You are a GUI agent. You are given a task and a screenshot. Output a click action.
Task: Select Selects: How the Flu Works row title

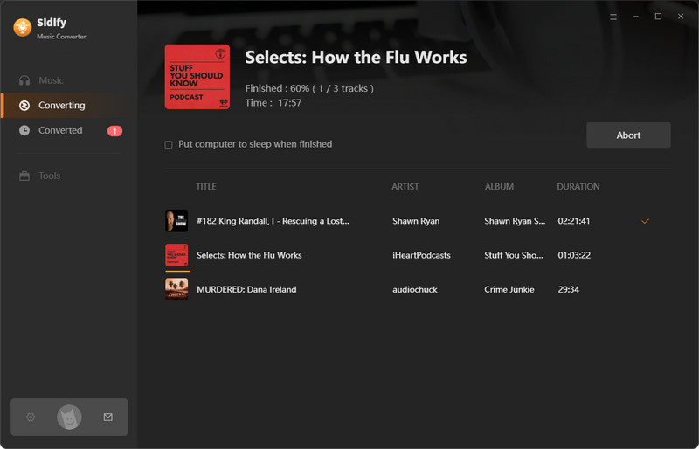pos(249,255)
